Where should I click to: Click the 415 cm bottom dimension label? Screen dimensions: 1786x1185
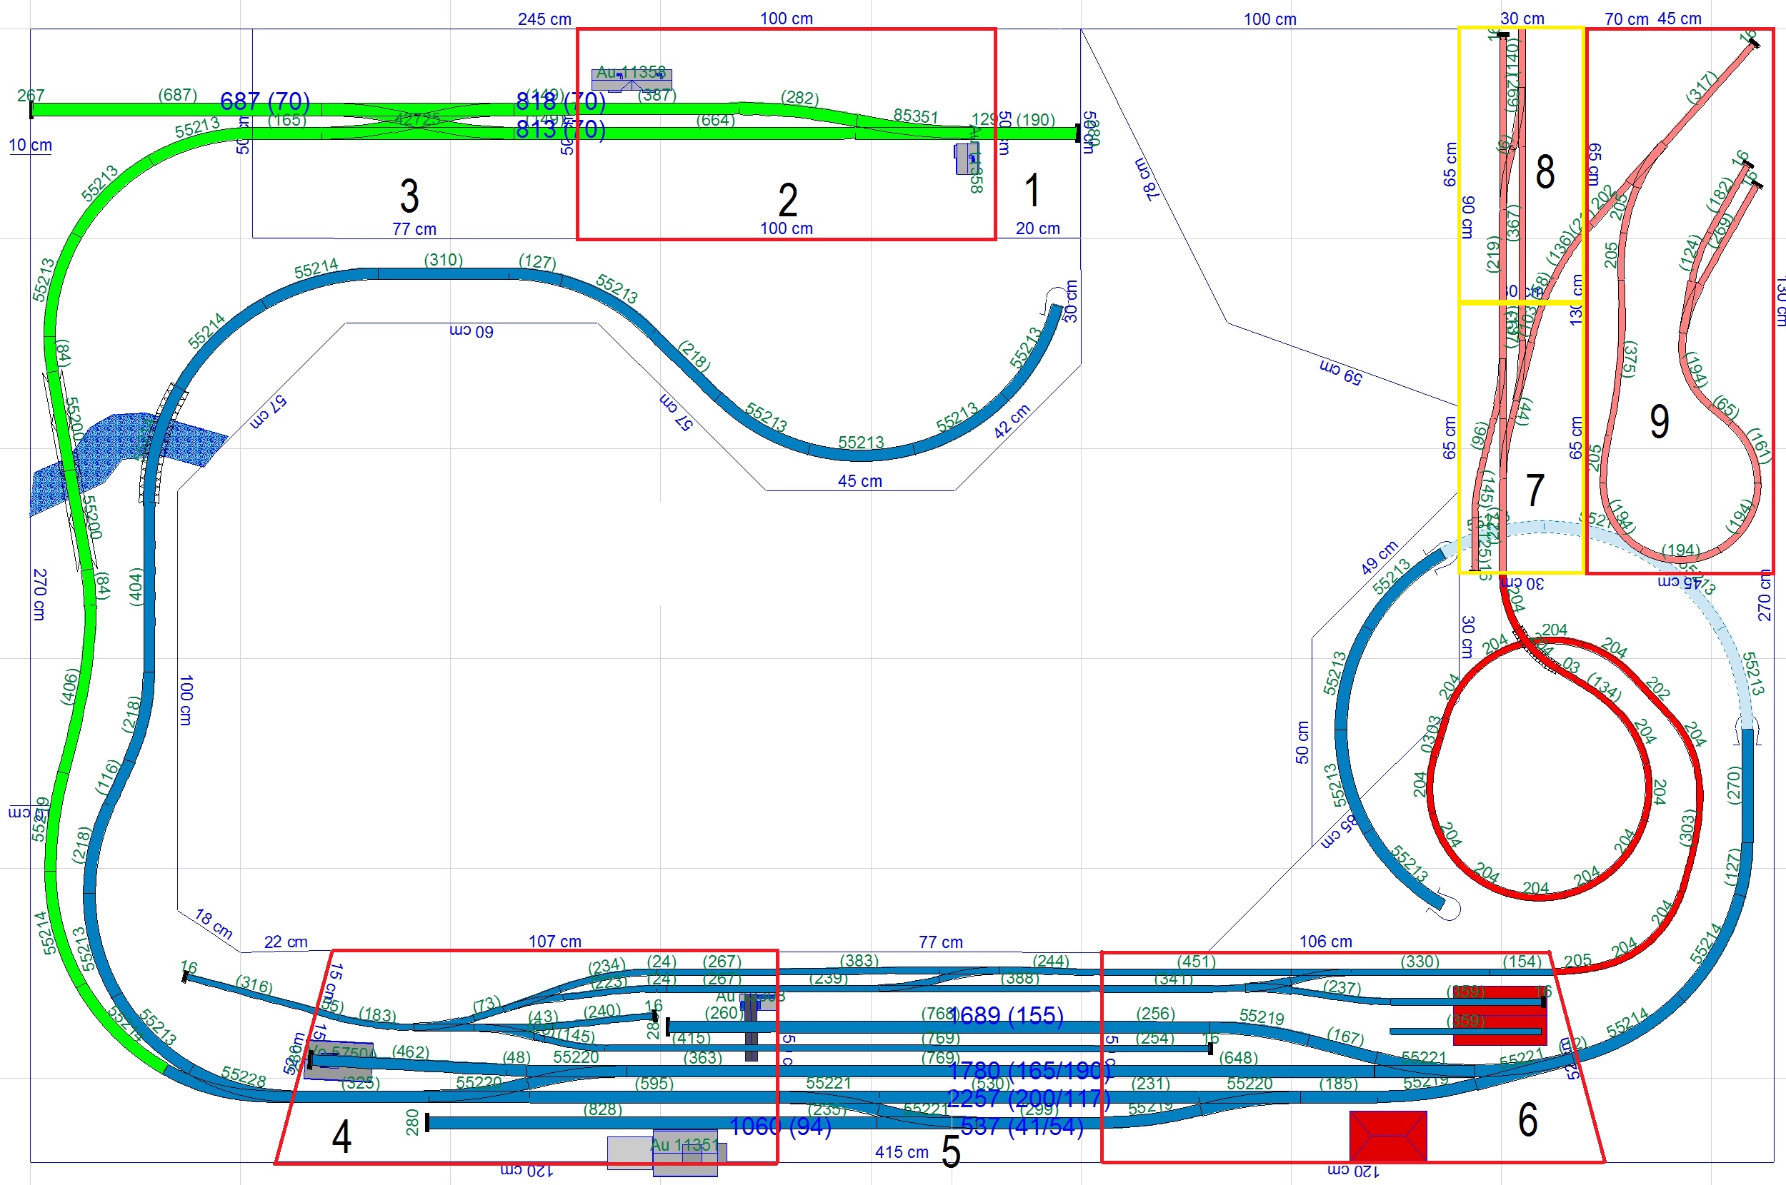pos(902,1151)
